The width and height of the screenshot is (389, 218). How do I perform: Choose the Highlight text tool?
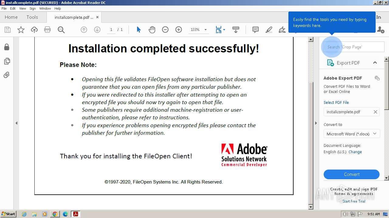click(269, 30)
